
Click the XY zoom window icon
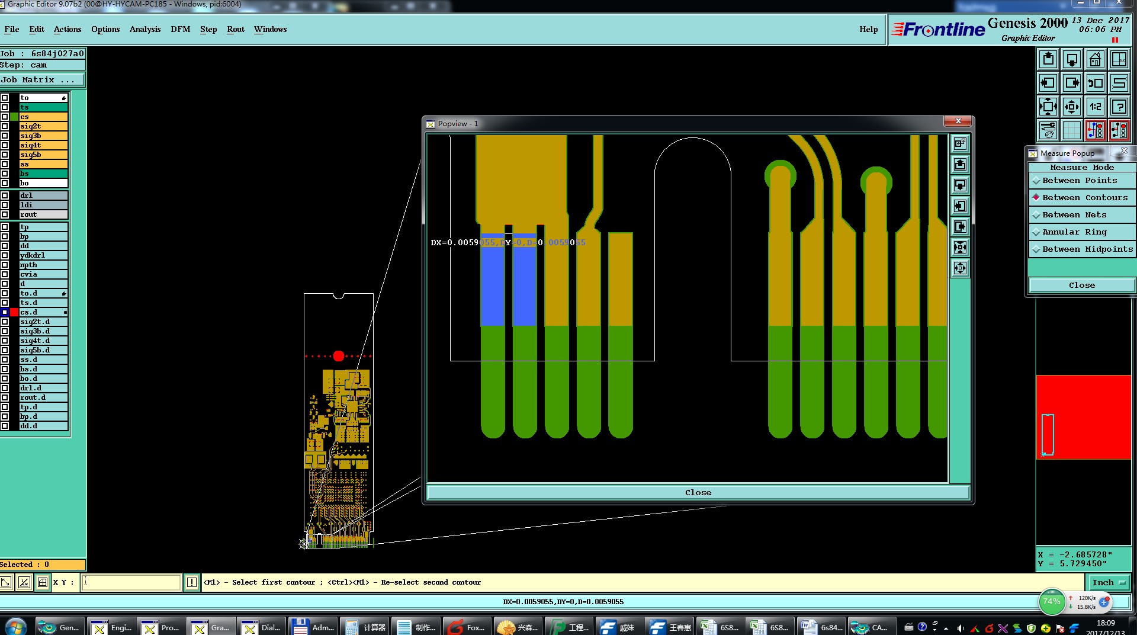tap(1119, 59)
